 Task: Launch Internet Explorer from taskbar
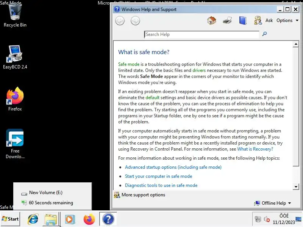33,219
